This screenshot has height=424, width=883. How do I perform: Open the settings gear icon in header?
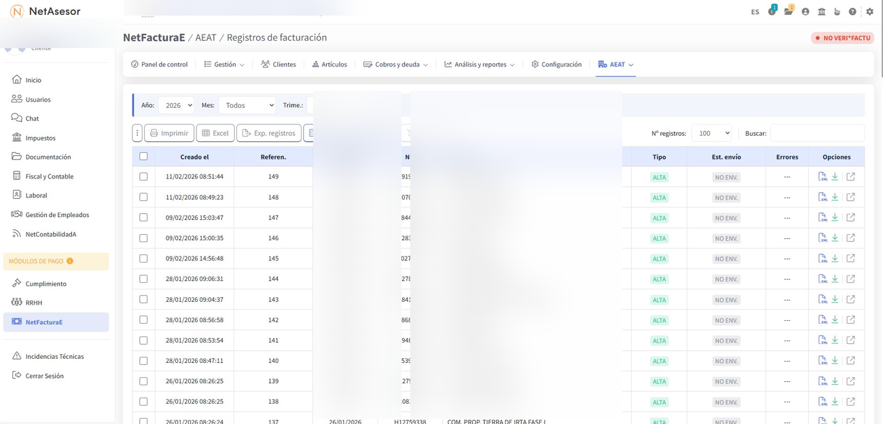(869, 12)
